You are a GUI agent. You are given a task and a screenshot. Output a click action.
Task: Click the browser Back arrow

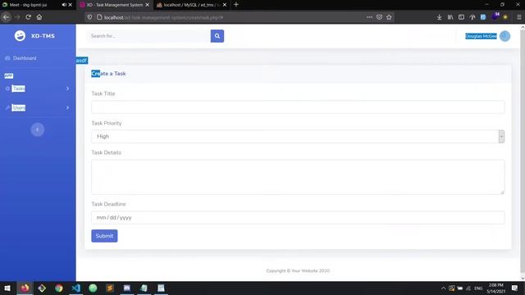pyautogui.click(x=7, y=17)
